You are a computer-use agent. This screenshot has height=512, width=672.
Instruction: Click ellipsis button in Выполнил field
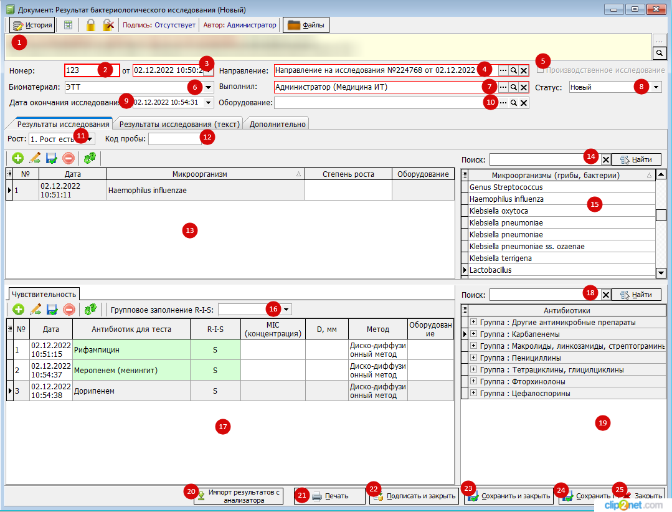pyautogui.click(x=503, y=87)
